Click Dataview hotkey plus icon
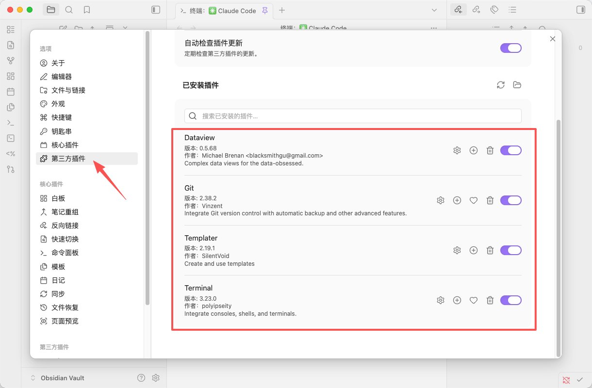This screenshot has height=388, width=592. [474, 150]
